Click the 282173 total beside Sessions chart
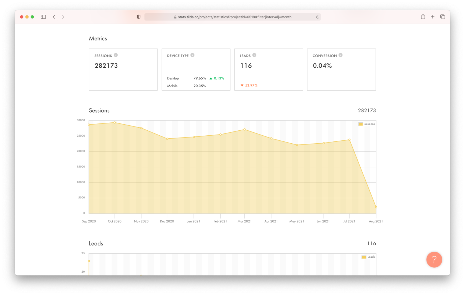The width and height of the screenshot is (465, 295). point(367,110)
